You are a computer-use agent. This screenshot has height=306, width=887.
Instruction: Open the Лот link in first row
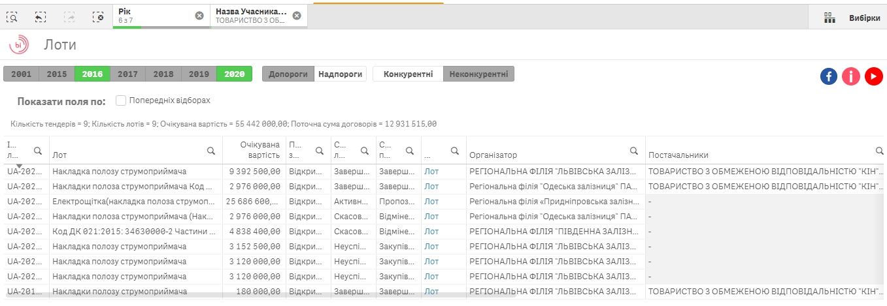431,172
